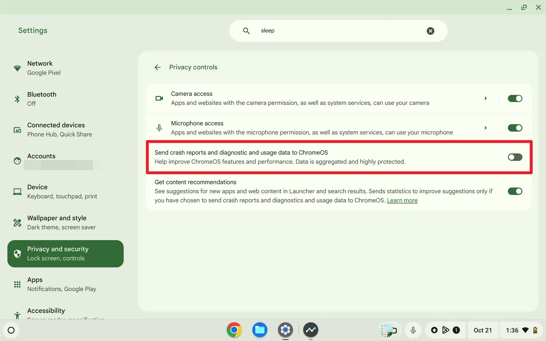Open the launcher circle button
This screenshot has width=546, height=341.
pos(11,330)
